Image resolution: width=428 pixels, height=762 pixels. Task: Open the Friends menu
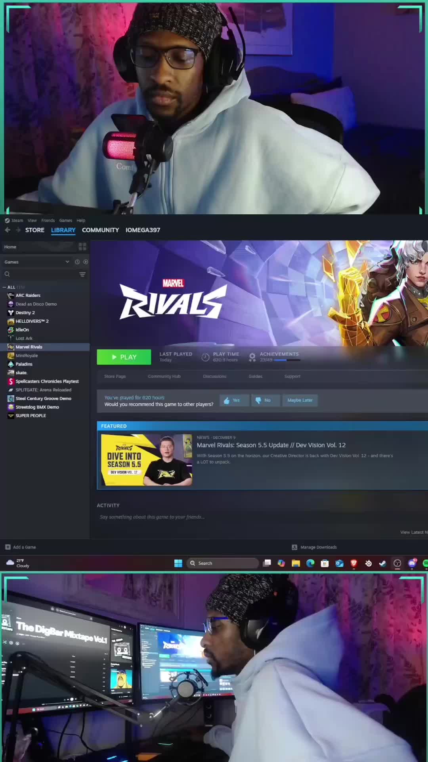coord(48,220)
